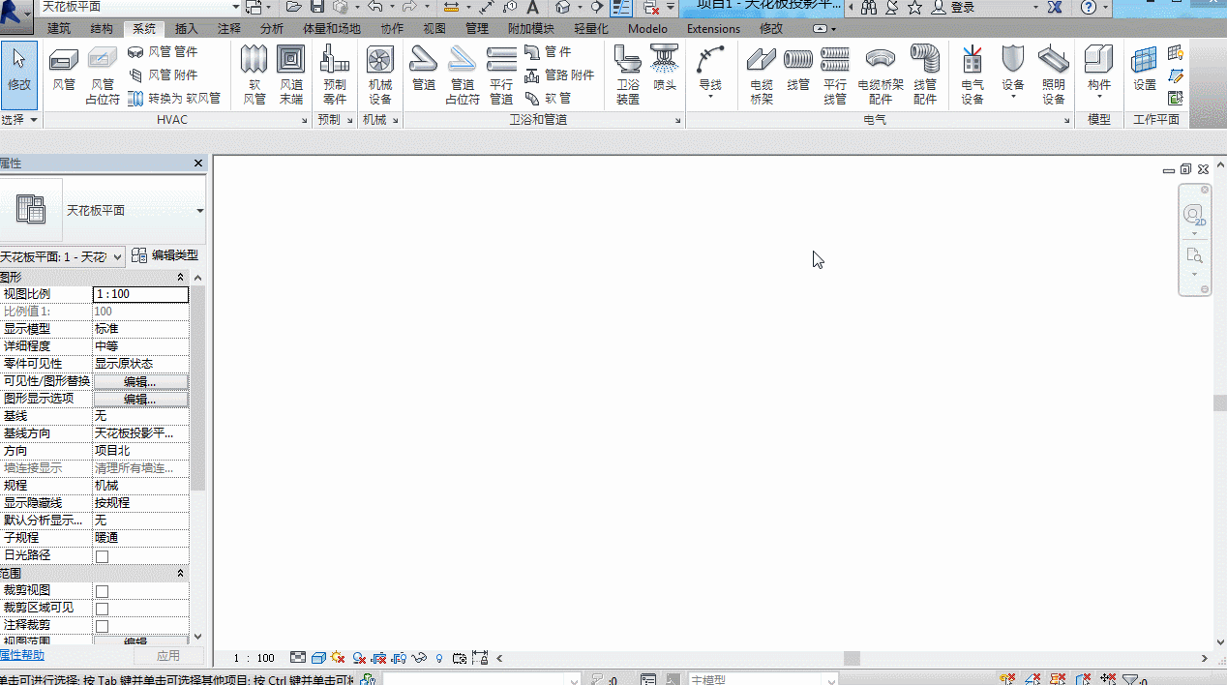
Task: Click the reveal hidden elements lightbulb
Action: point(439,658)
